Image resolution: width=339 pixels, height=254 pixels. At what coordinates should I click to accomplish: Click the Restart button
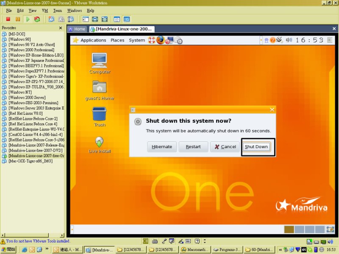coord(193,147)
